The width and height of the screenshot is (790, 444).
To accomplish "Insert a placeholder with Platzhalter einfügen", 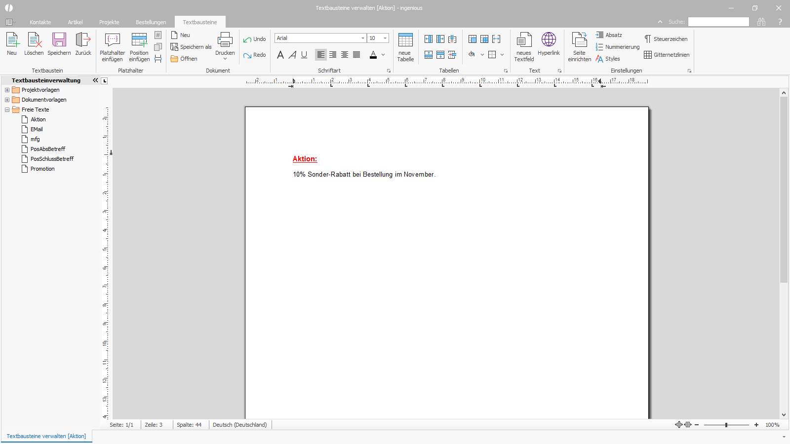I will [113, 47].
